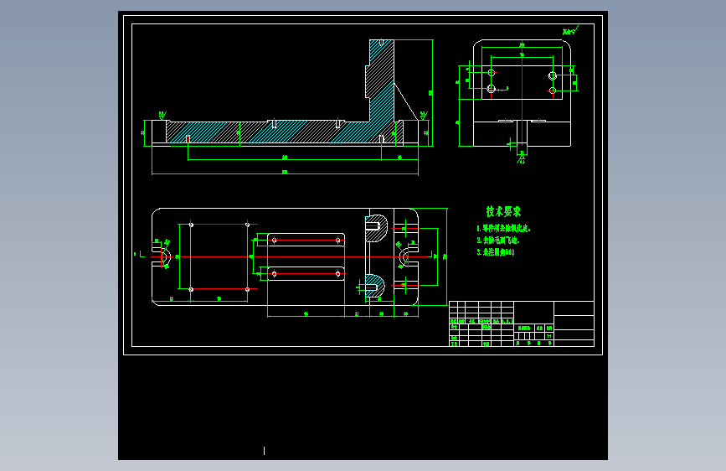Screen dimensions: 726x471
Task: Pick technical note 2 about removing burrs
Action: tap(498, 241)
